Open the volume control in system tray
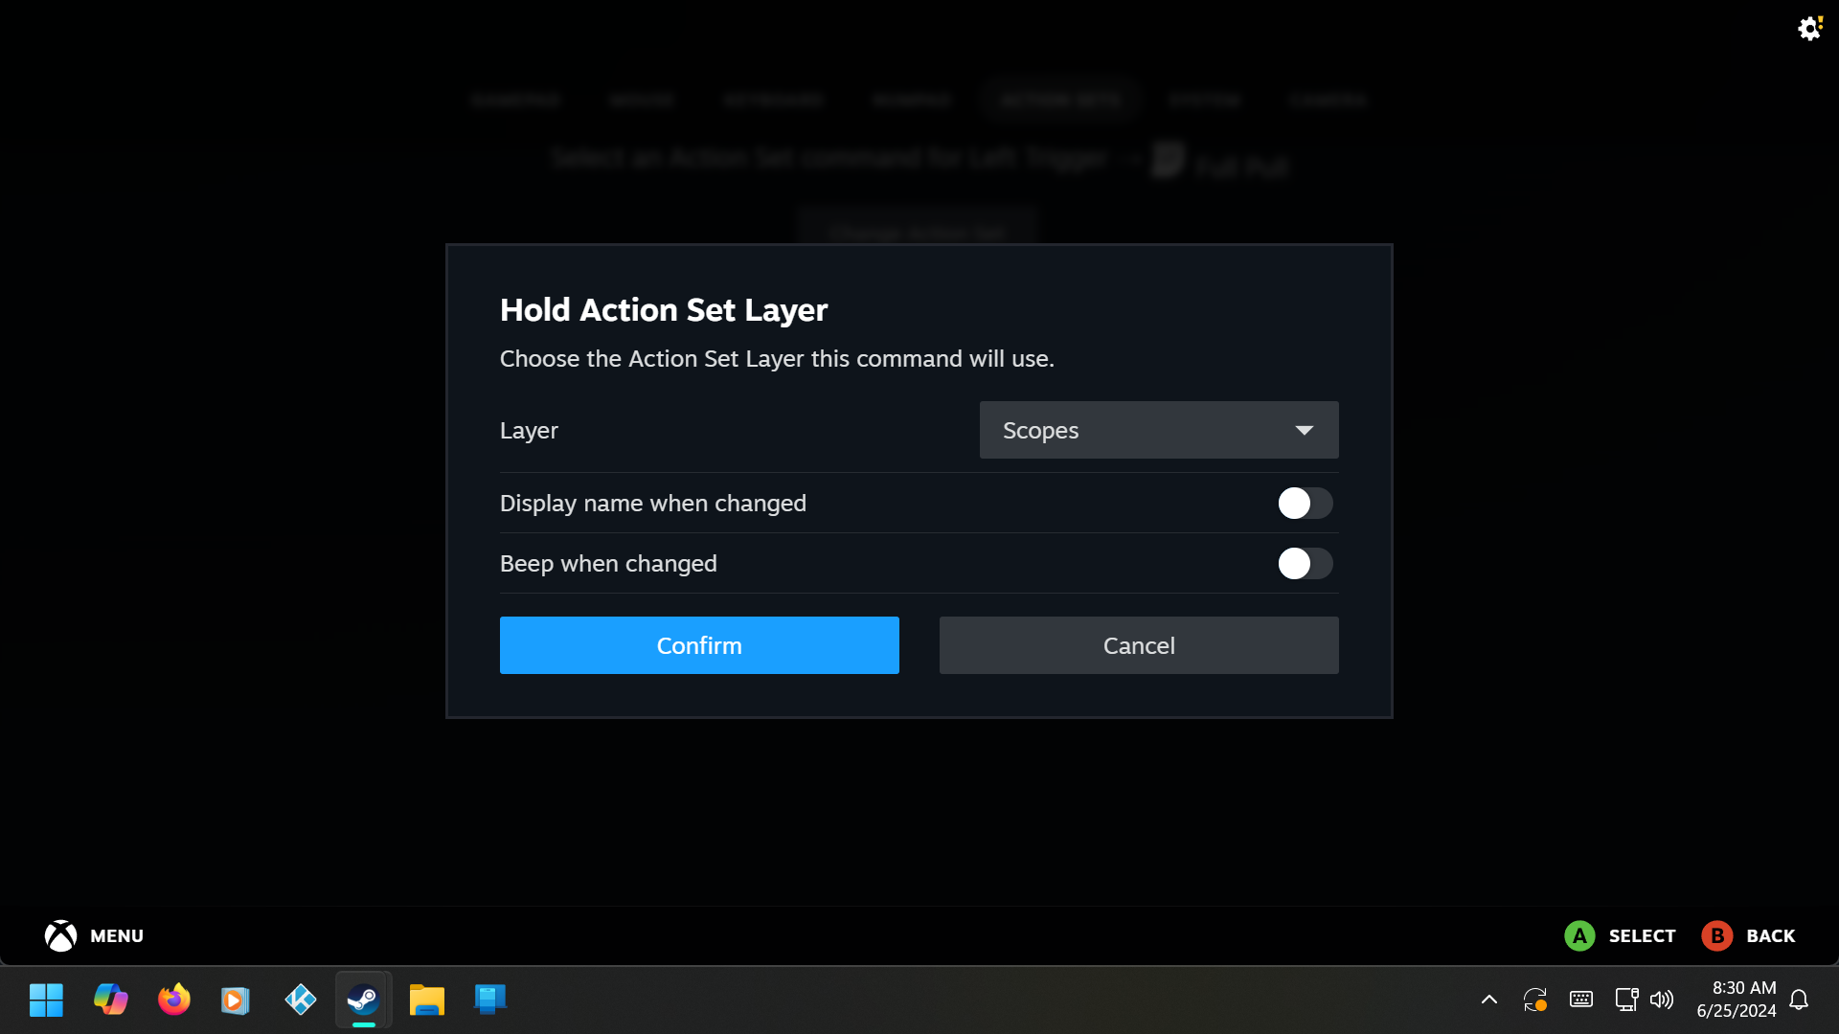This screenshot has height=1034, width=1839. 1662,1000
